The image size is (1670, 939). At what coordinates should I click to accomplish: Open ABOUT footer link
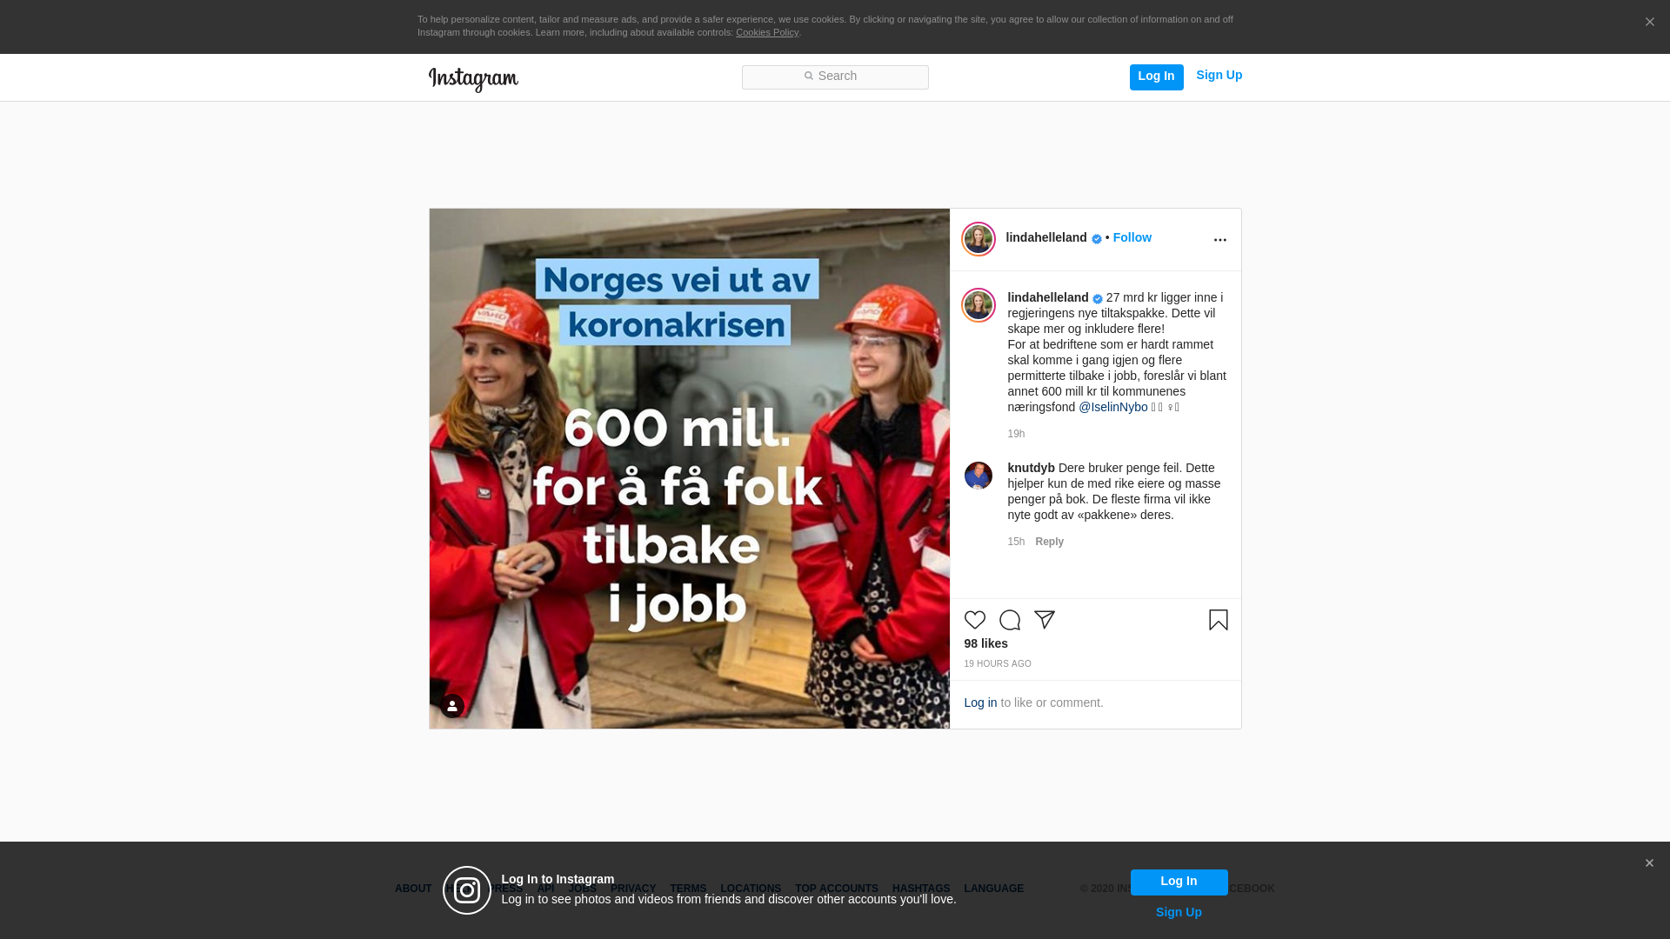(413, 889)
